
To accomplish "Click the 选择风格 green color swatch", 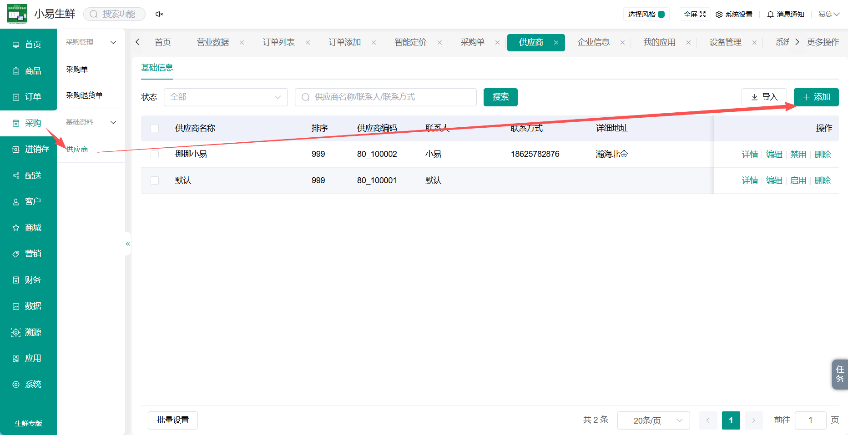I will (661, 15).
